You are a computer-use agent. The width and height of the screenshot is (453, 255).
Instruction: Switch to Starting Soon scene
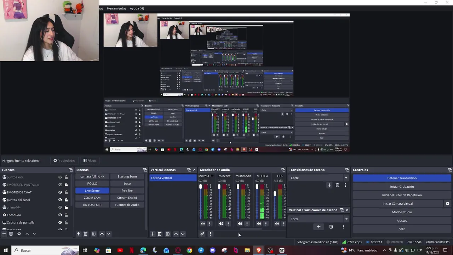[127, 176]
